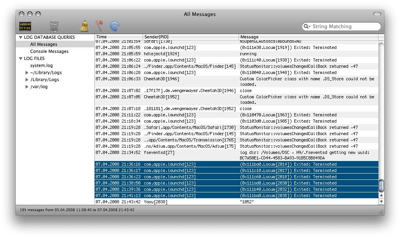Click the warning log toolbar icon

coord(25,26)
